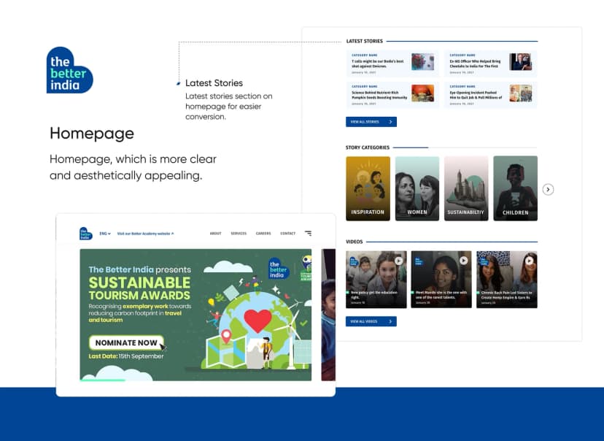
Task: Click the banner slider progress bar
Action: (102, 380)
